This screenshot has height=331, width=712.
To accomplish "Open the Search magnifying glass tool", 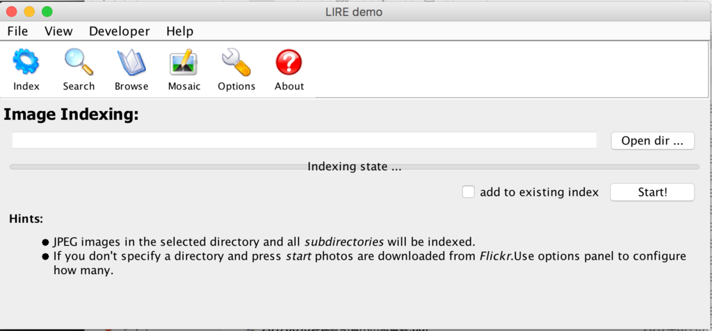I will [x=79, y=64].
